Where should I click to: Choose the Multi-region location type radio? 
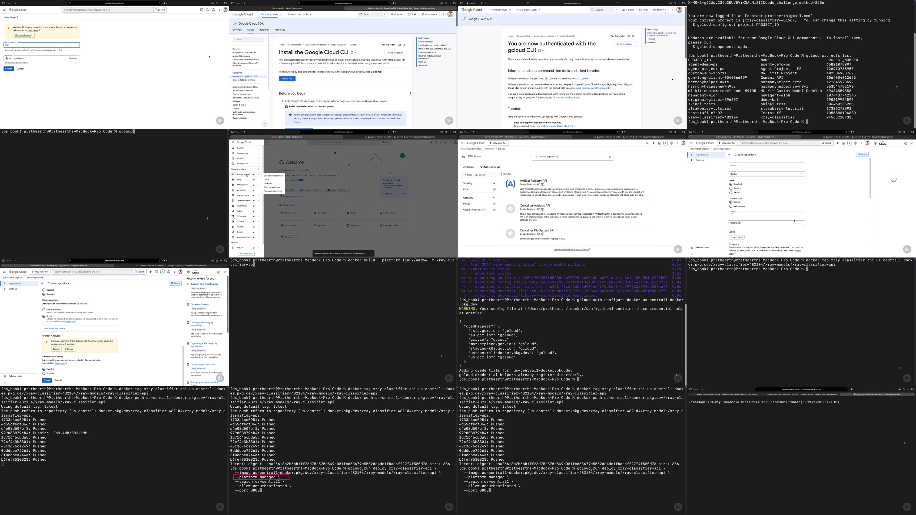731,207
